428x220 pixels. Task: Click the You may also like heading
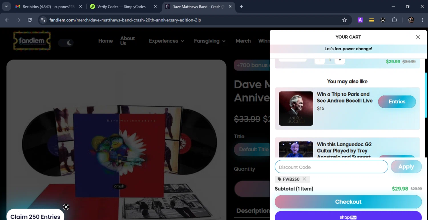347,81
